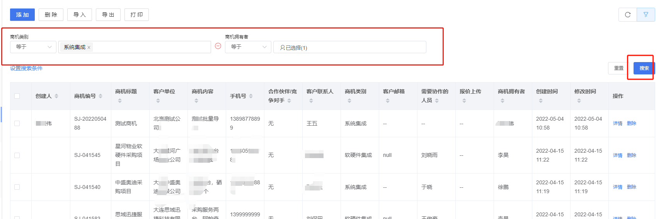Screen dimensions: 661x219
Task: Sort by 商机编号 column arrows
Action: 101,96
